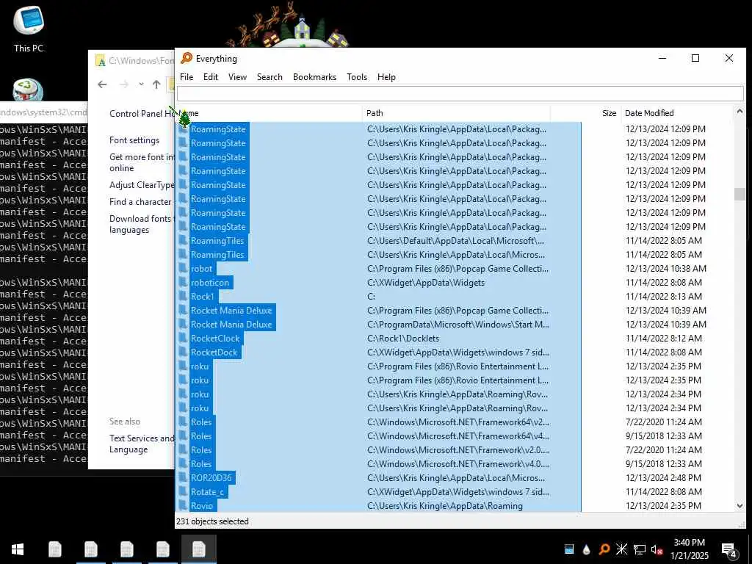The image size is (752, 564).
Task: Click the Everything search input field
Action: point(460,93)
